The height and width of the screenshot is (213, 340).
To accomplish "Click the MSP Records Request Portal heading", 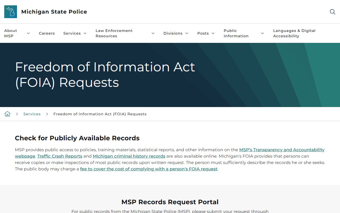I will [x=170, y=202].
